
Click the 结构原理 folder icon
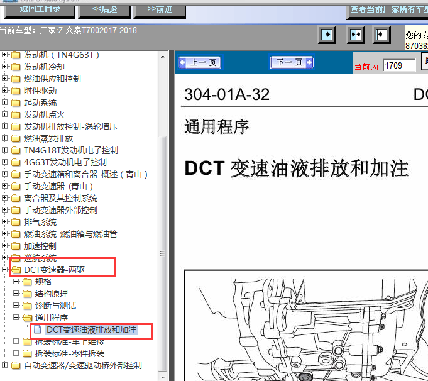(27, 294)
